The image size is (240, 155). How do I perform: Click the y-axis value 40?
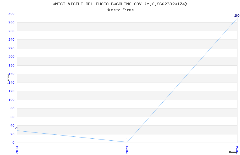12,125
